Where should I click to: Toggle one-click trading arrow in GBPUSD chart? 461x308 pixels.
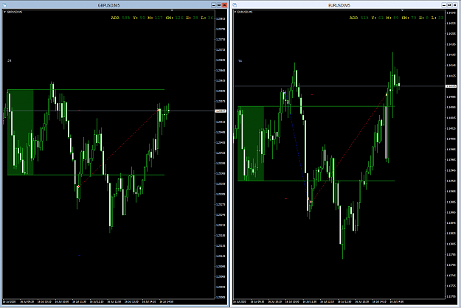click(4, 12)
